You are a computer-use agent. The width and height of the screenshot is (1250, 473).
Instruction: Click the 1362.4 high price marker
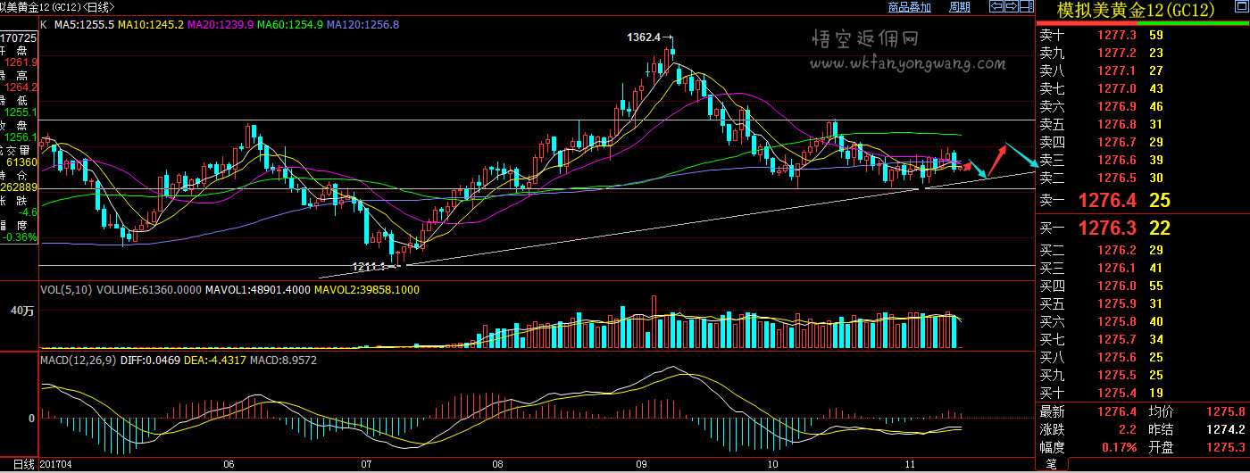[x=643, y=37]
